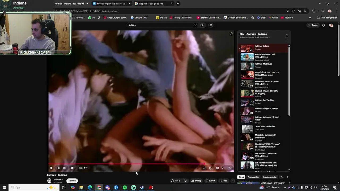Open YouTube notifications bell

pos(324,25)
